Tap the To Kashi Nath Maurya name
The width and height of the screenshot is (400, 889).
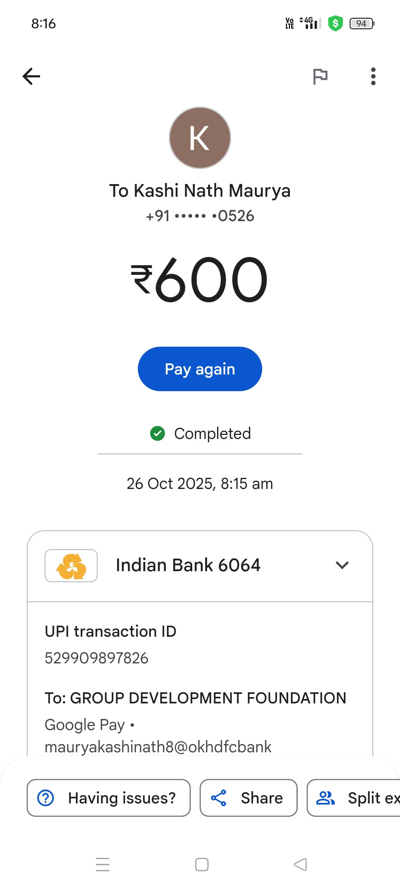(x=200, y=191)
